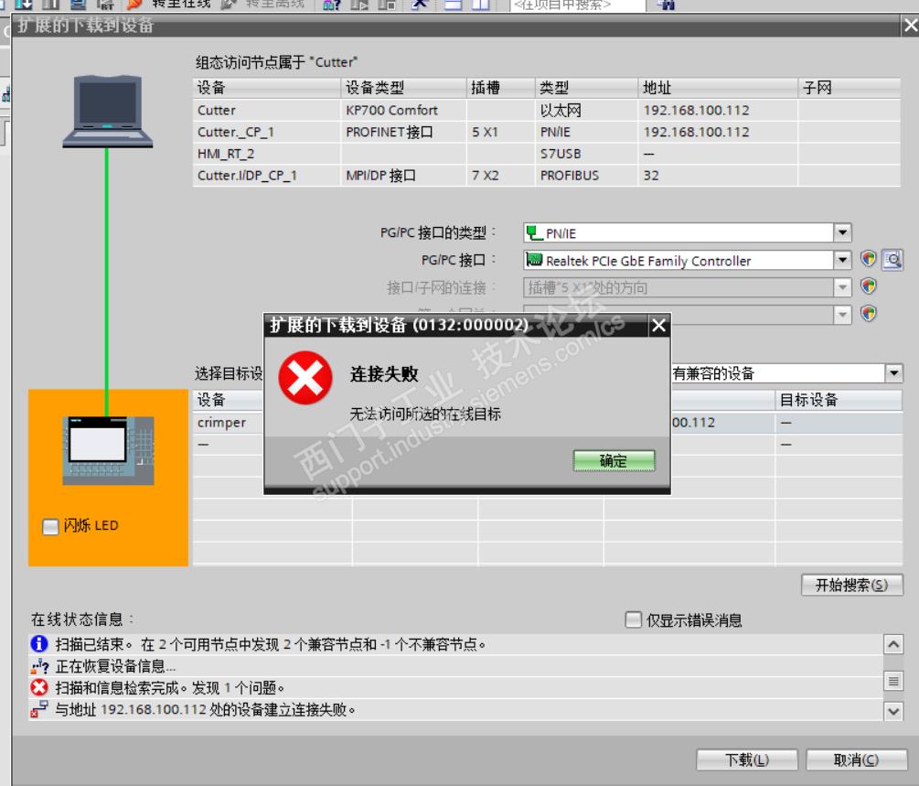Close the 扩展的下载到设备 main dialog
Screen dimensions: 919x786
tap(910, 26)
